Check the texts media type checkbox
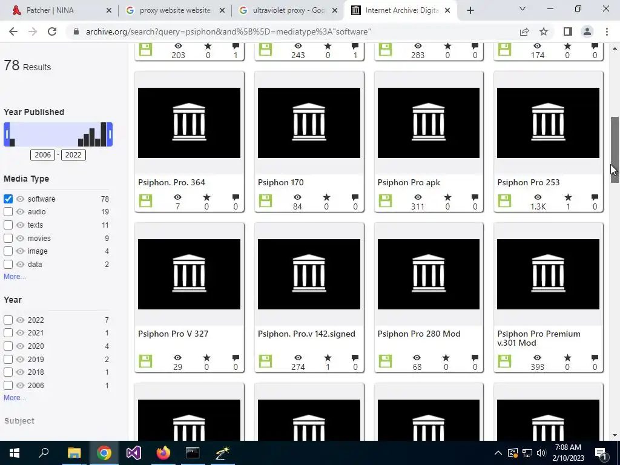Viewport: 620px width, 465px height. 8,225
